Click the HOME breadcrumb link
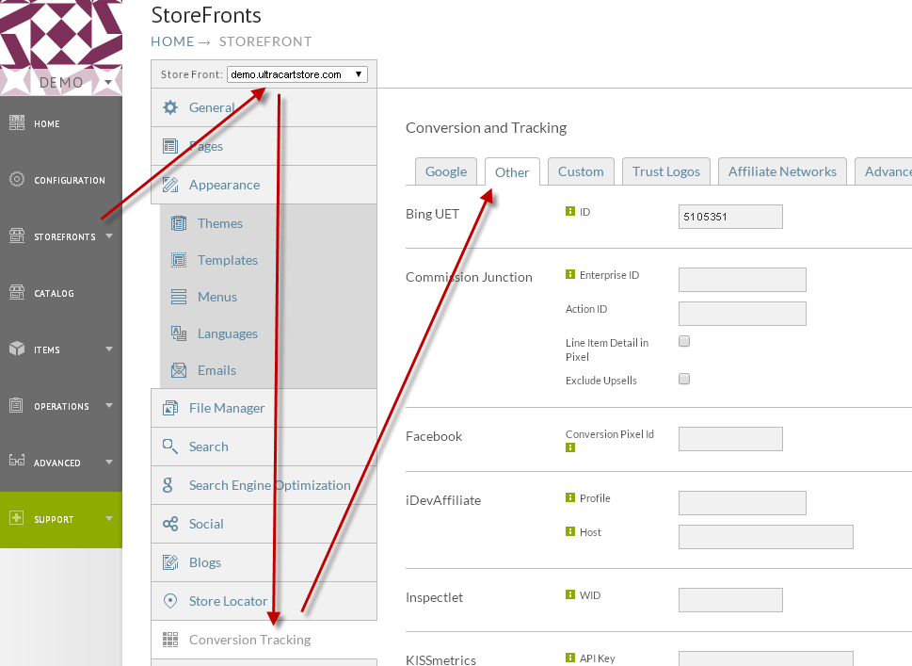The image size is (912, 666). (172, 41)
